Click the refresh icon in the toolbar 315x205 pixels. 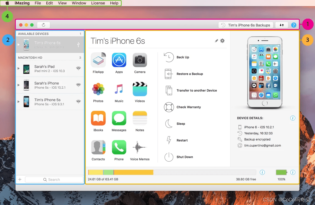tap(44, 25)
